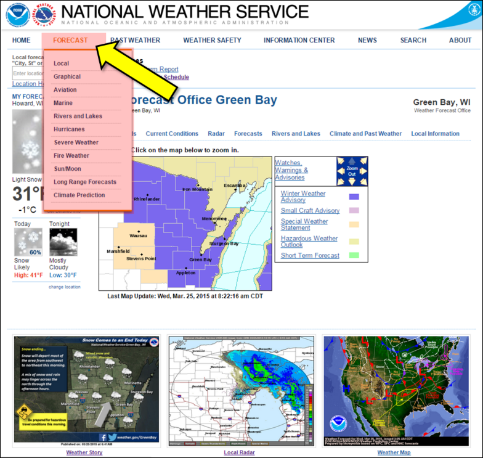Click the purple Winter Weather Advisory swatch
Viewport: 483px width, 458px height.
354,197
